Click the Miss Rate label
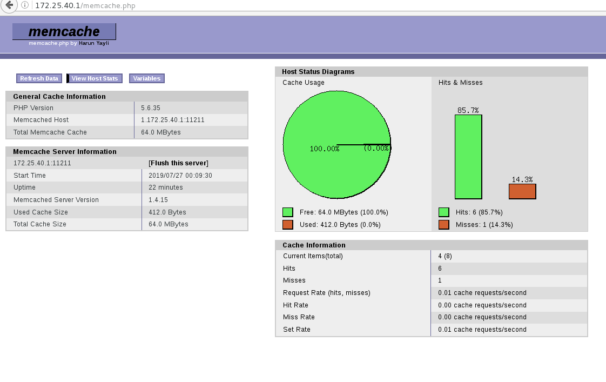Screen dimensions: 606x382 click(x=299, y=317)
